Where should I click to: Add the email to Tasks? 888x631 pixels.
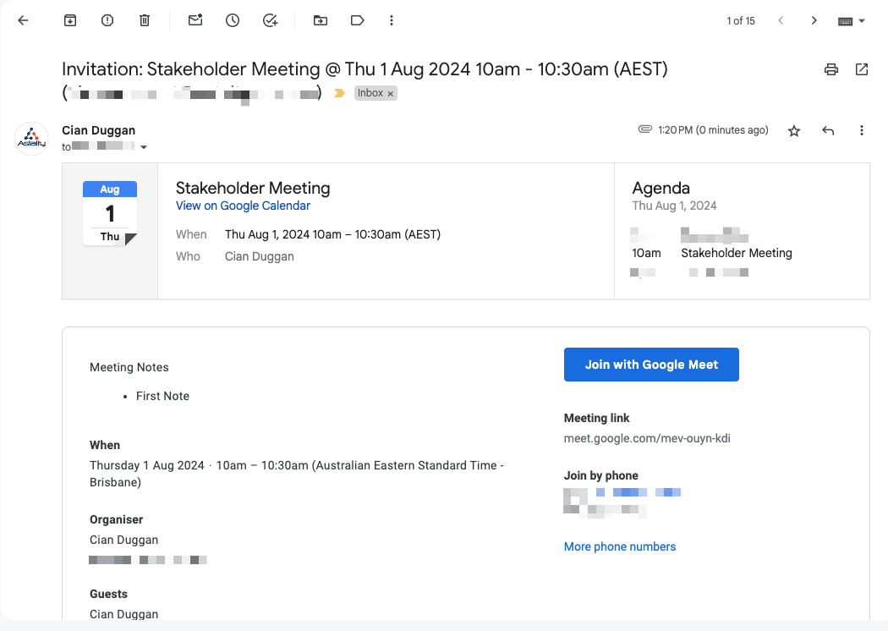point(270,20)
